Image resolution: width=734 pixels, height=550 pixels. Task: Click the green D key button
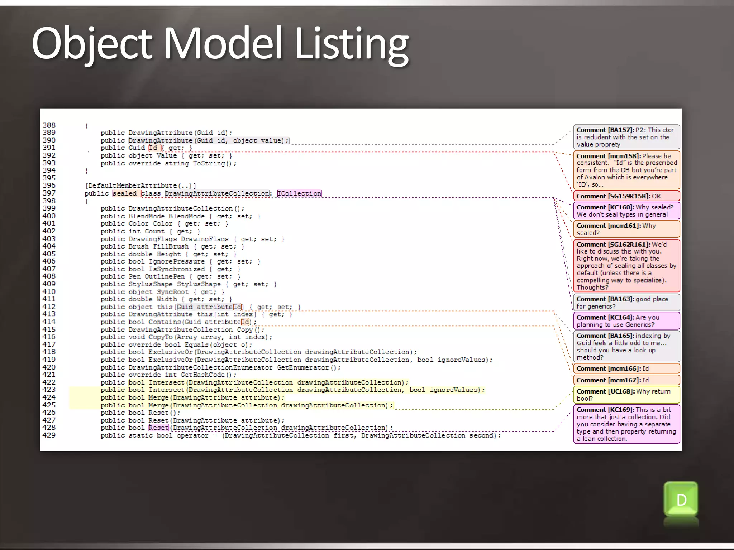(x=681, y=500)
